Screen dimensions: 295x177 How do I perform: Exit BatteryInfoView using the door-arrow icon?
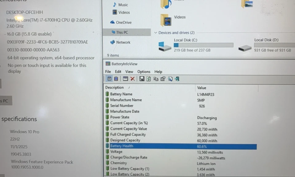[177, 79]
